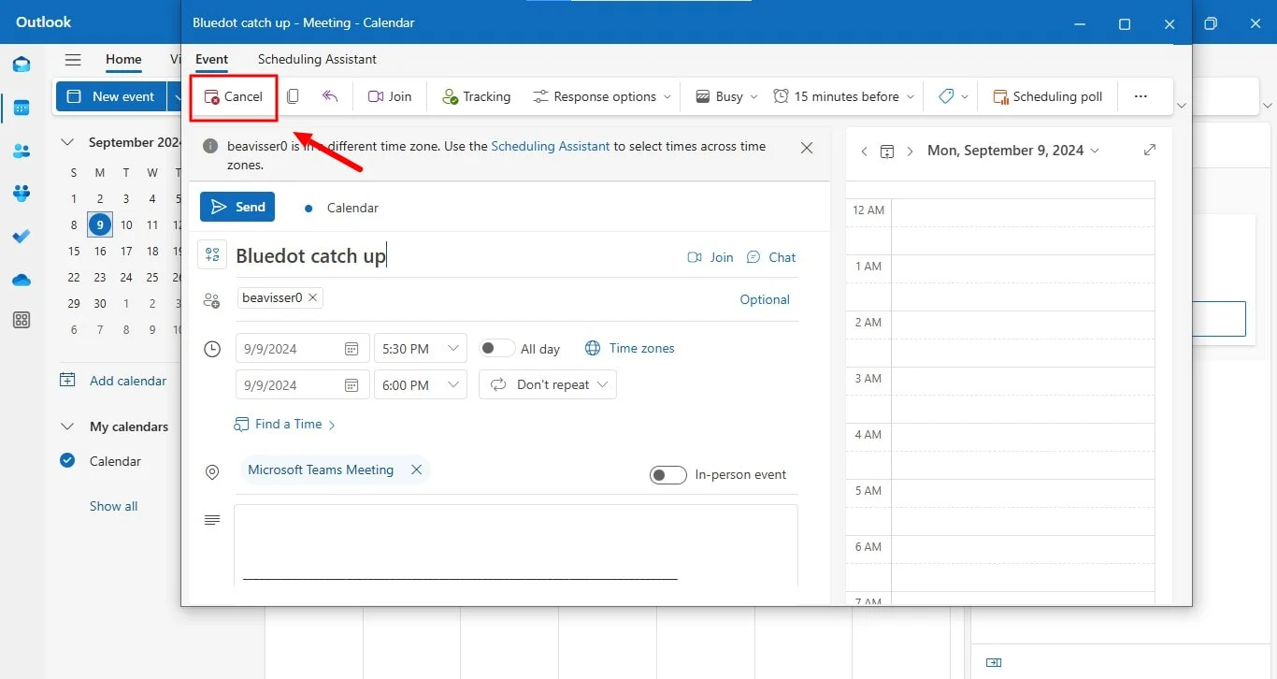This screenshot has height=679, width=1277.
Task: Toggle the In-person event switch
Action: (x=668, y=475)
